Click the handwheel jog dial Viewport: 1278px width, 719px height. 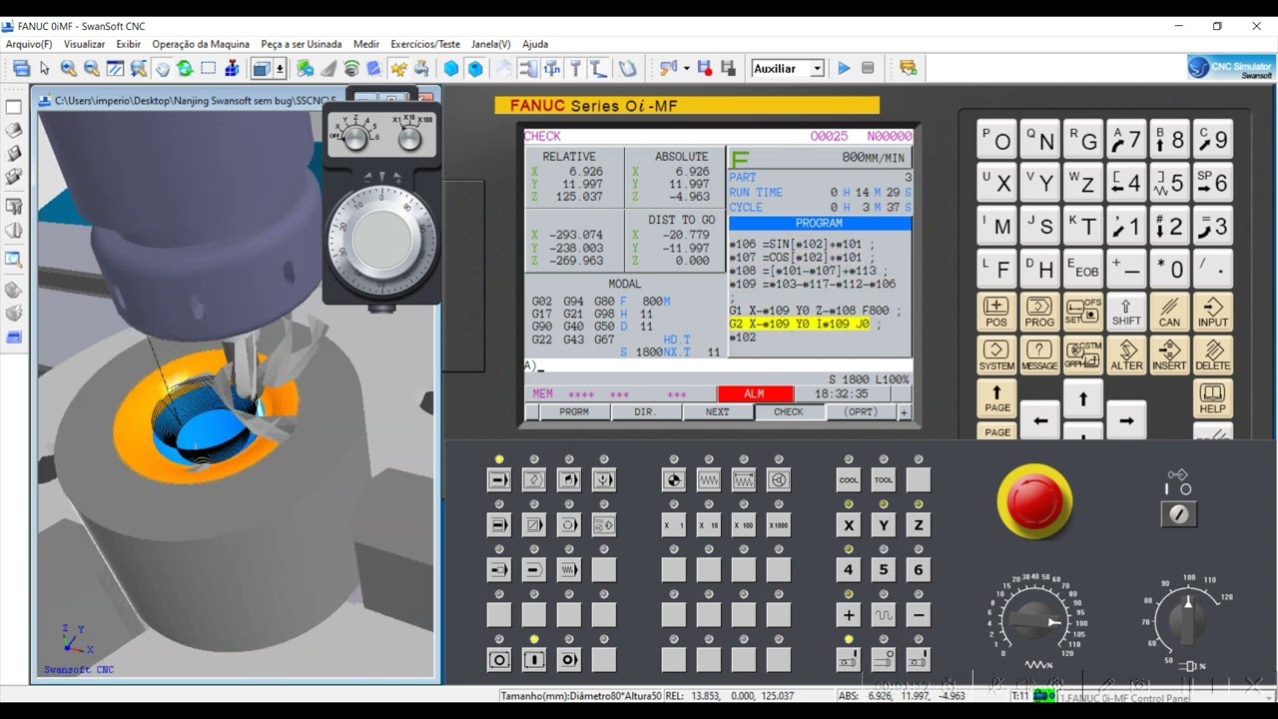pyautogui.click(x=382, y=241)
